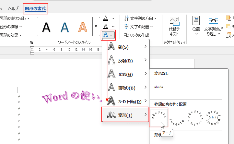Click the Text Fill letter icon
Screen dimensions: 234x144
(x=106, y=18)
